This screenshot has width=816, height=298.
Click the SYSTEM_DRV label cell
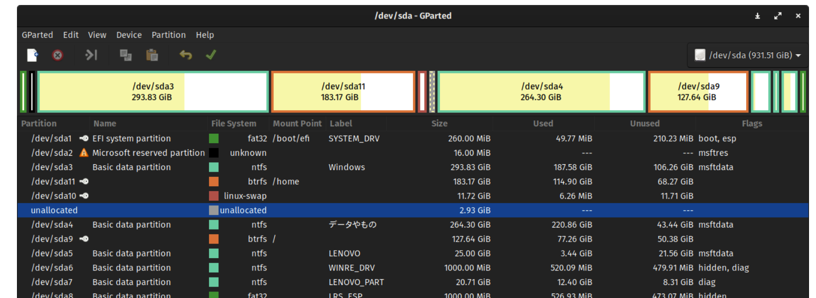coord(354,138)
